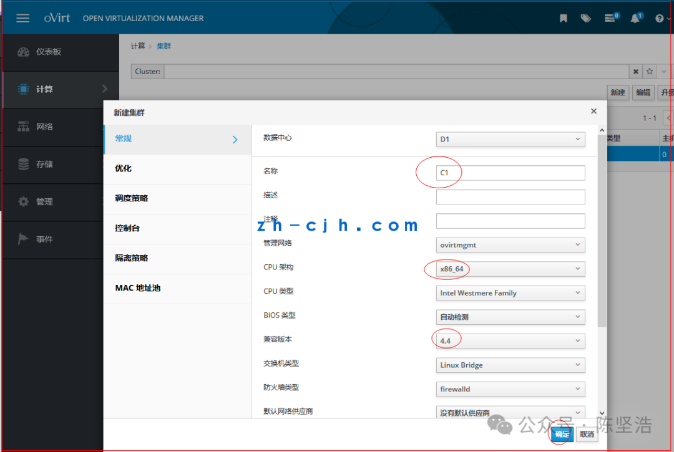Click the 注释 input field
This screenshot has width=674, height=452.
(x=510, y=221)
